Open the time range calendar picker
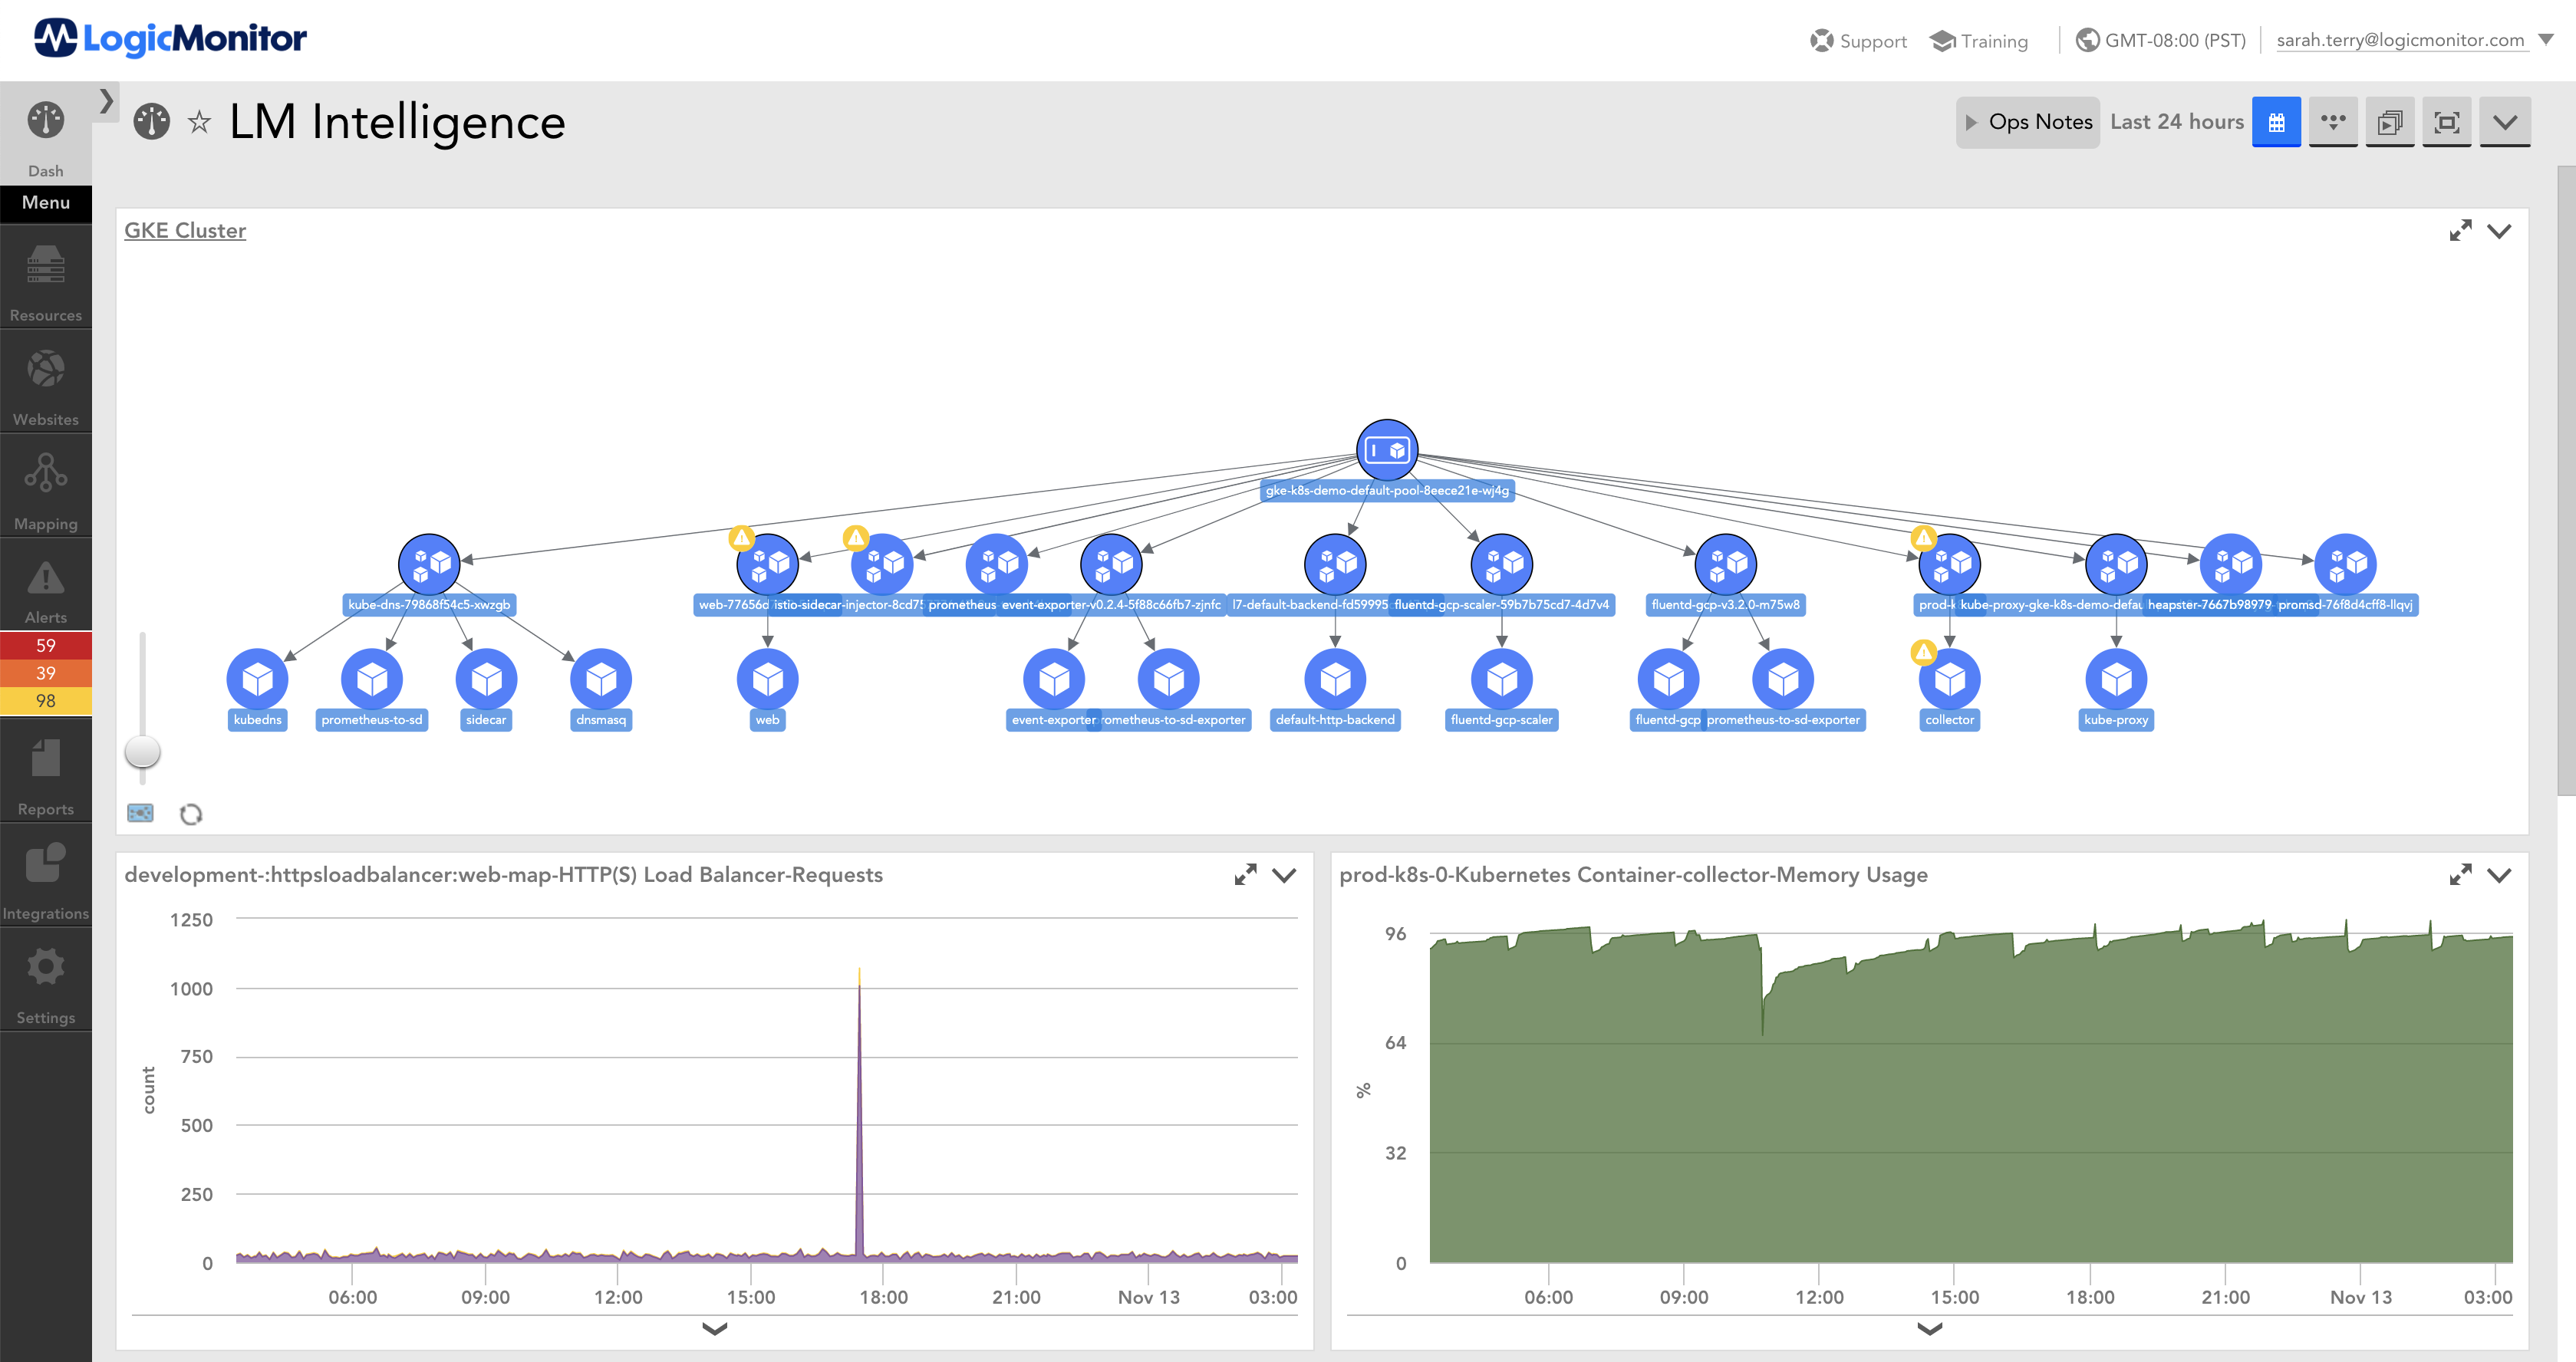The height and width of the screenshot is (1362, 2576). [x=2276, y=122]
